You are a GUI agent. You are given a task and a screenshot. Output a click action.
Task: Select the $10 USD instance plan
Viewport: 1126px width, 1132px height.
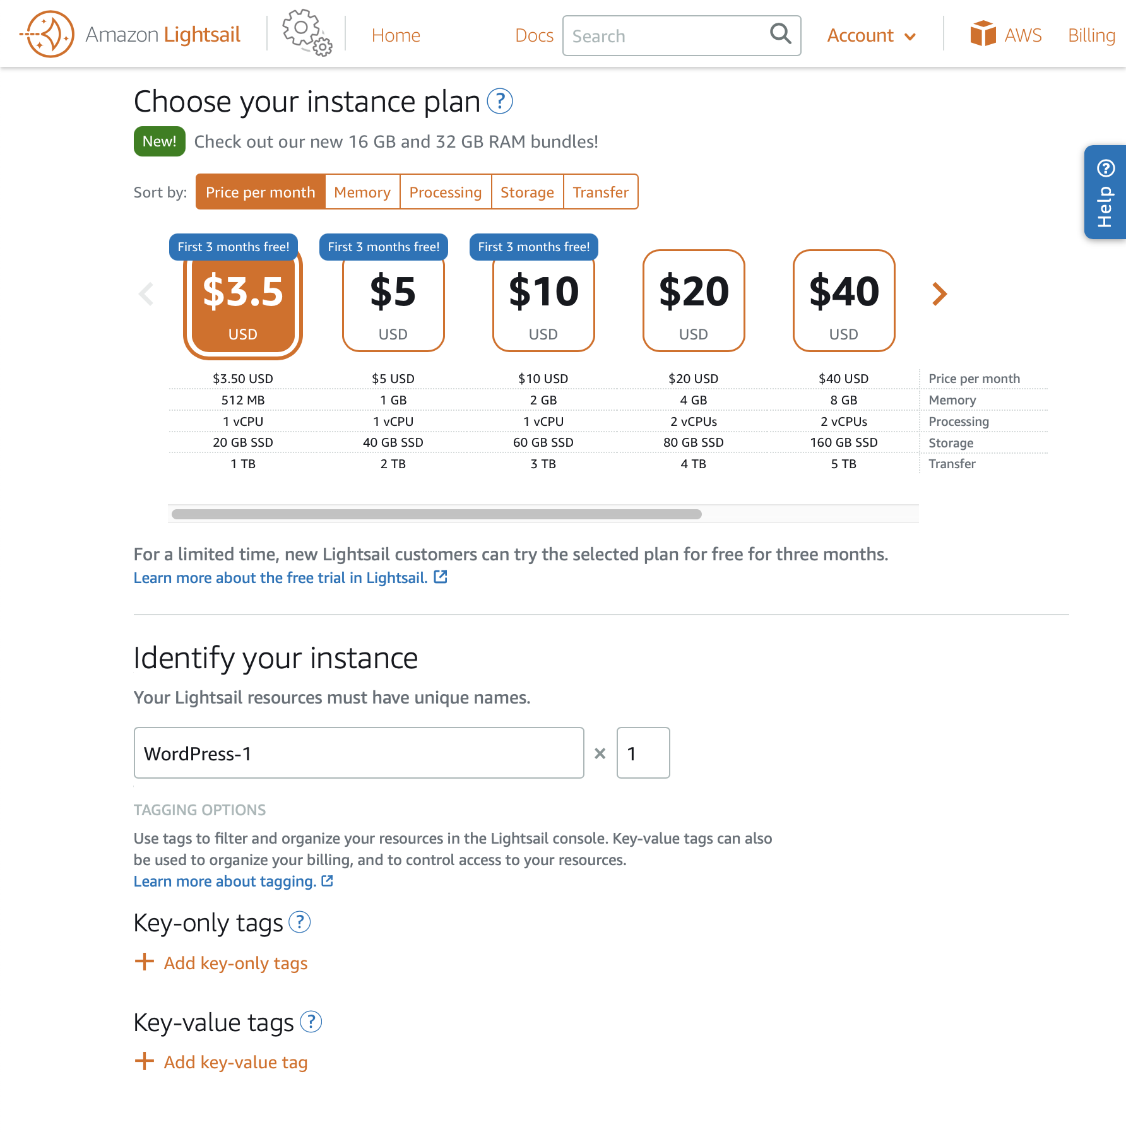[x=543, y=302]
